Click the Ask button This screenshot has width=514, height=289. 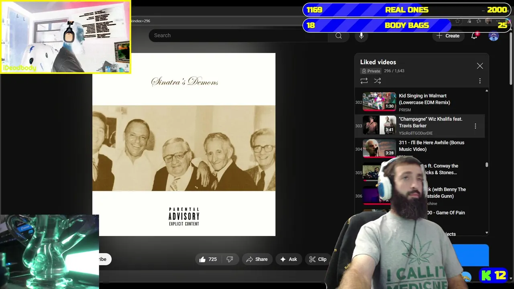pos(288,259)
